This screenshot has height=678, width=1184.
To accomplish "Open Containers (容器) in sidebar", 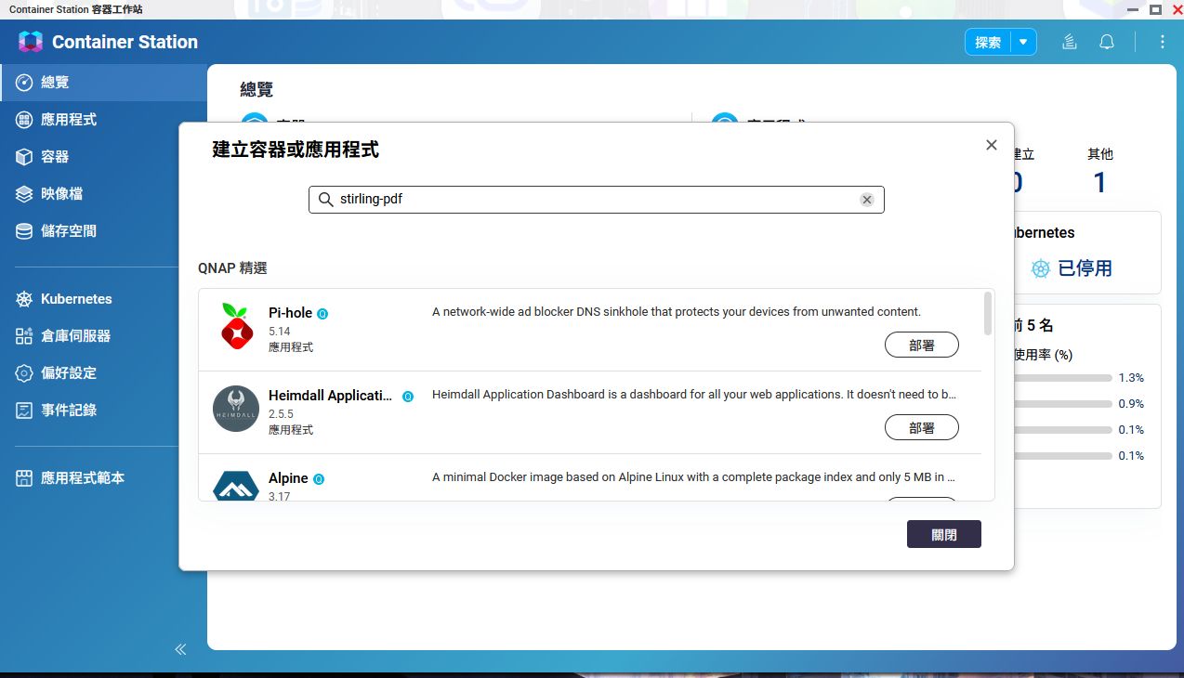I will pos(103,157).
